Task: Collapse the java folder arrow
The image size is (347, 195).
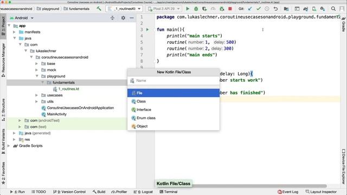Action: (15, 38)
